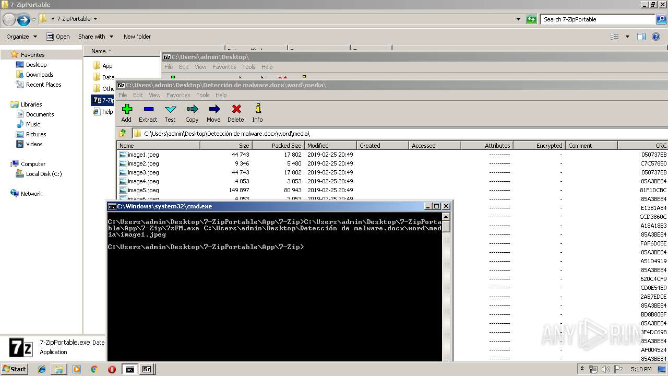
Task: Sort by Modified column header
Action: [331, 146]
